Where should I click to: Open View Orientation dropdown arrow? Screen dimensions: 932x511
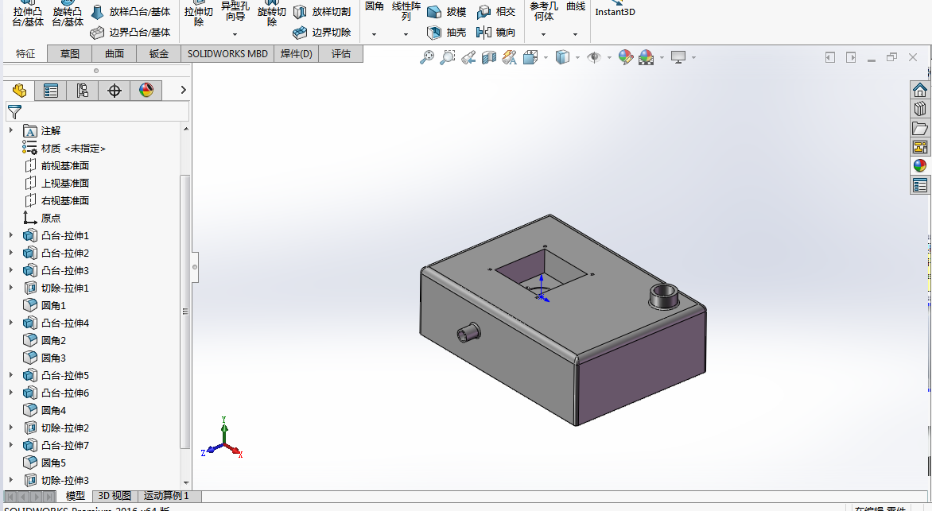pyautogui.click(x=546, y=58)
